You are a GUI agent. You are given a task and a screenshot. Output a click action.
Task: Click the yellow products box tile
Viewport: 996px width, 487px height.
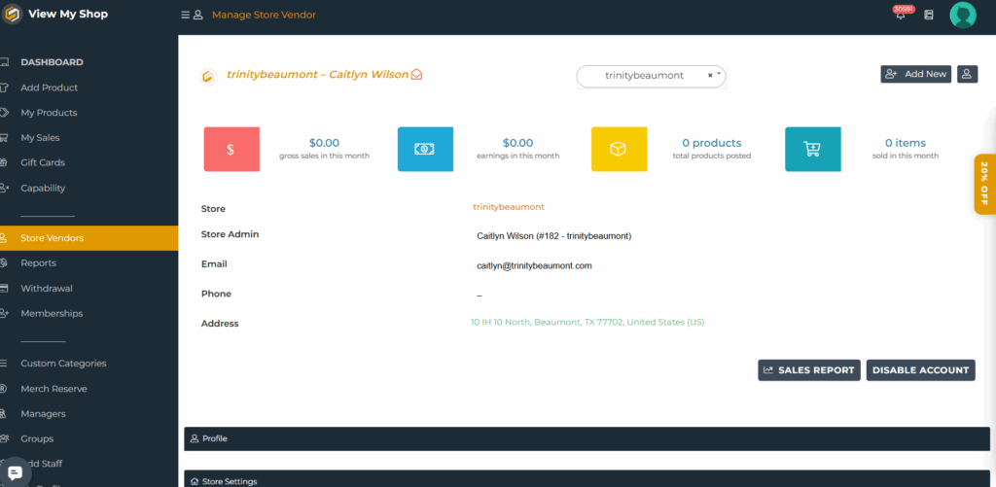tap(619, 150)
